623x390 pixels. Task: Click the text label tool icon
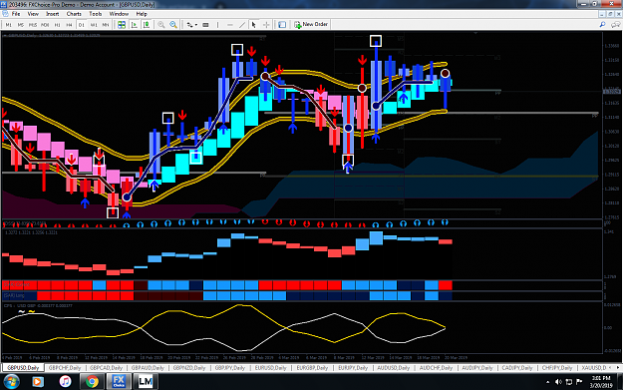[x=205, y=25]
